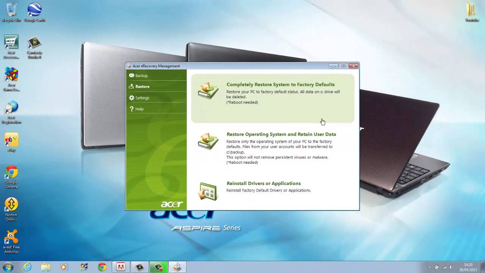Show hidden system tray icons
The image size is (485, 273).
429,267
